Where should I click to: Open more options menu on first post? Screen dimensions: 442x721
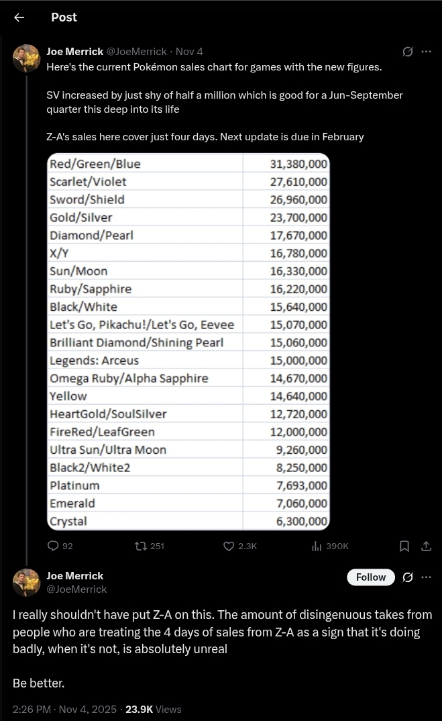[x=427, y=52]
